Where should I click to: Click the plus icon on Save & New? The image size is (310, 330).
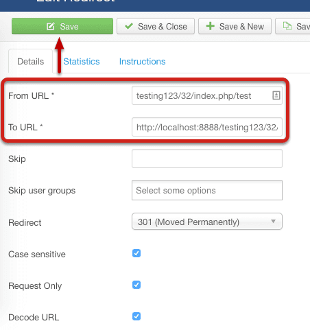(210, 26)
